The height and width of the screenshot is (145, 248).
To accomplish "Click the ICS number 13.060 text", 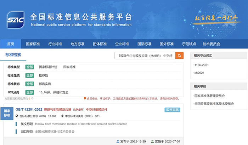I will pos(52,116).
